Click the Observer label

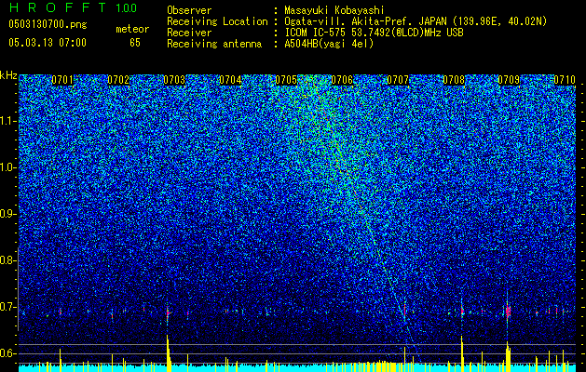coord(189,10)
